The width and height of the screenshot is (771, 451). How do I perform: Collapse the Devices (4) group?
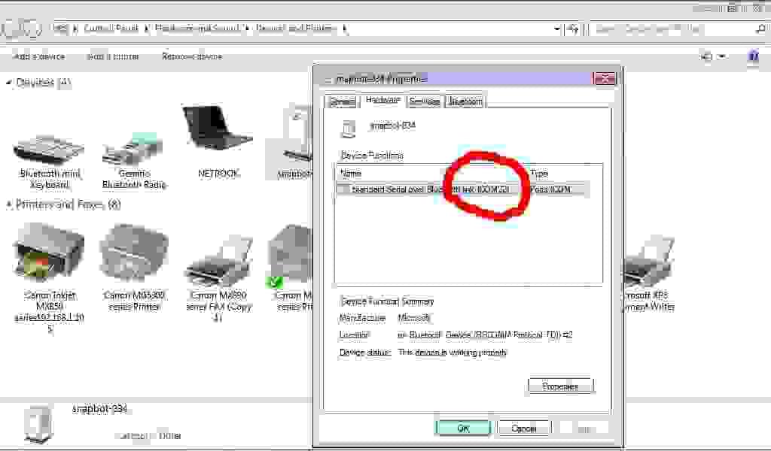pyautogui.click(x=8, y=83)
